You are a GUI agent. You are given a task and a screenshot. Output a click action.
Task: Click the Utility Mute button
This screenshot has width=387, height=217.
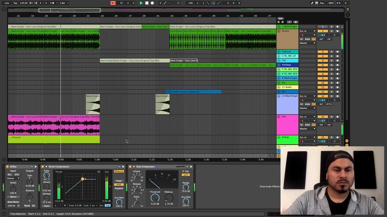tap(27, 205)
